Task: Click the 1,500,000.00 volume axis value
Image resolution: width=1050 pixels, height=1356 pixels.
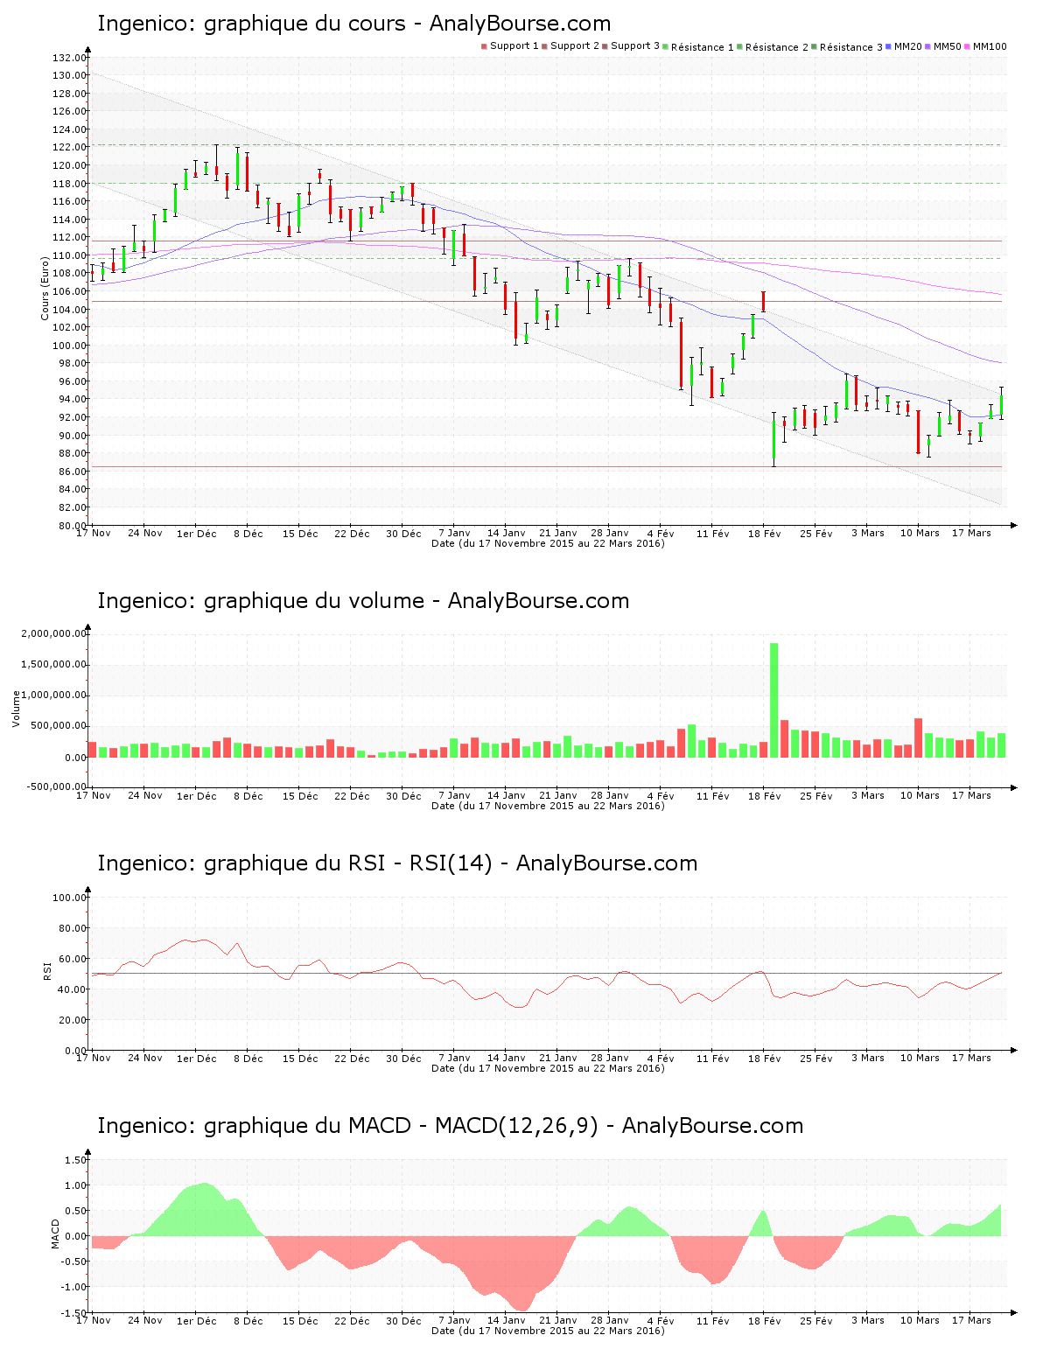Action: pyautogui.click(x=53, y=665)
